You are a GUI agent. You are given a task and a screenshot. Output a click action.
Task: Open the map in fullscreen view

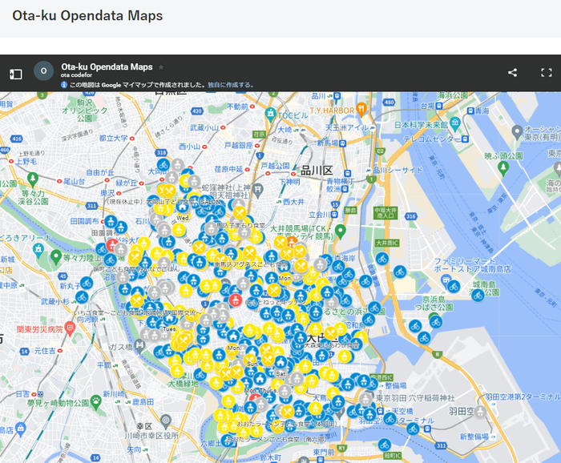(546, 73)
